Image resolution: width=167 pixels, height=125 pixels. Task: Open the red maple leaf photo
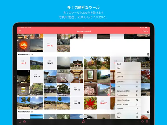[90, 103]
